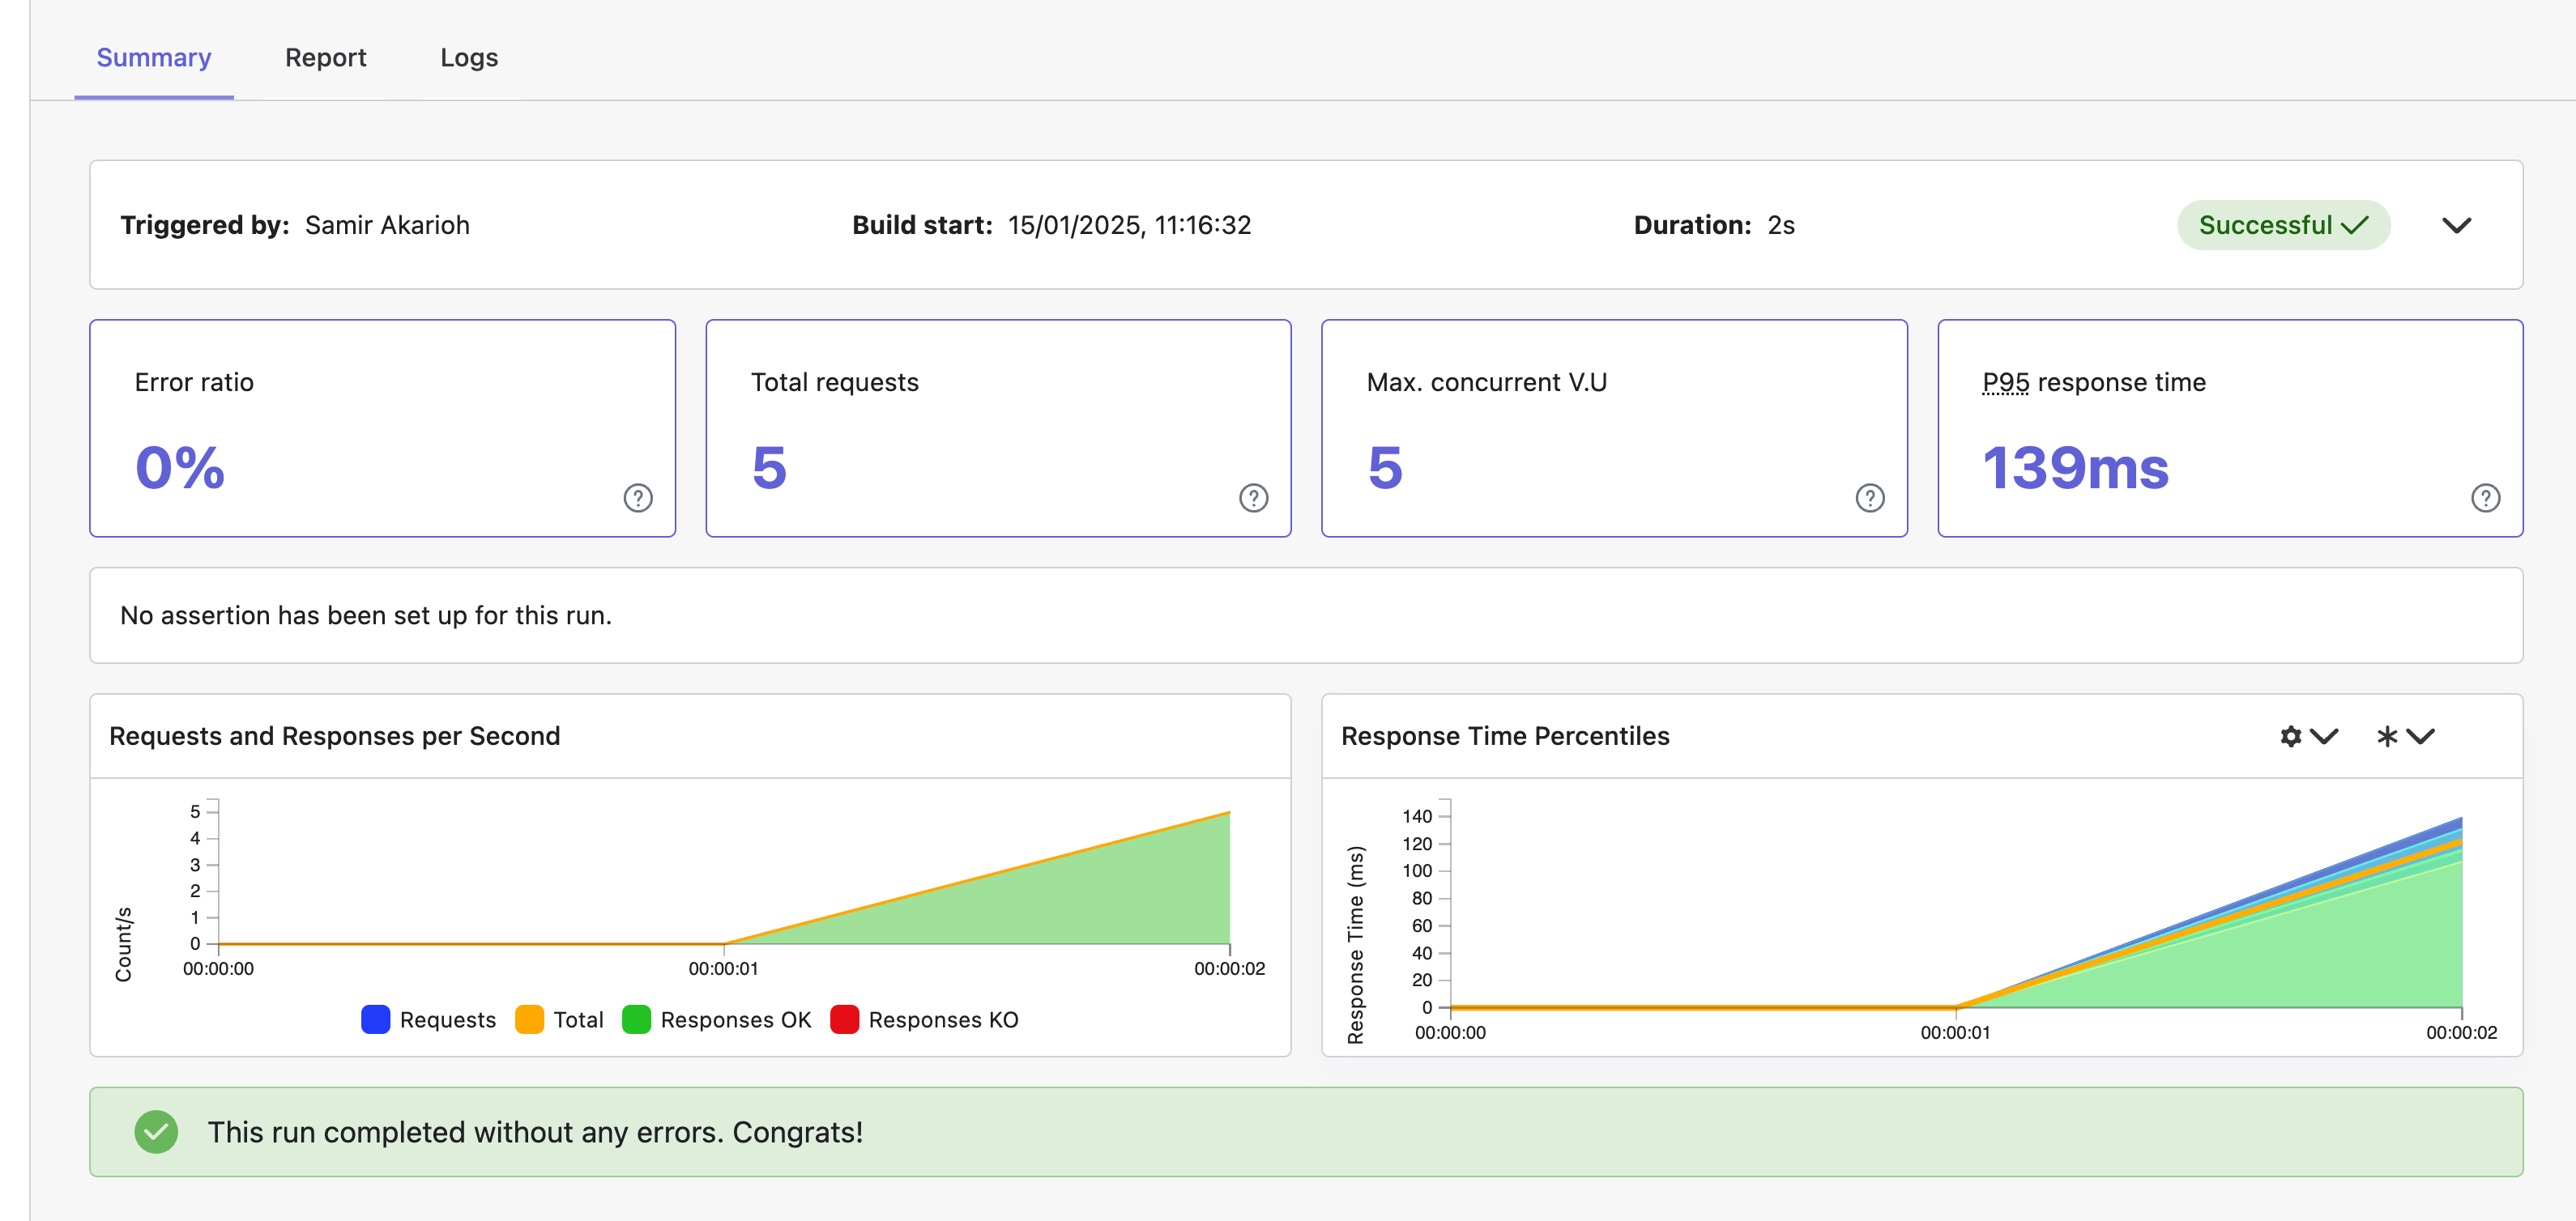Expand the run details chevron
The image size is (2576, 1221).
point(2457,226)
